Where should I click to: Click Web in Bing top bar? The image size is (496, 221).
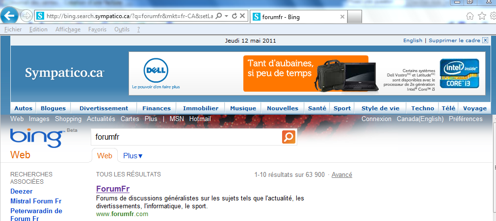(17, 119)
